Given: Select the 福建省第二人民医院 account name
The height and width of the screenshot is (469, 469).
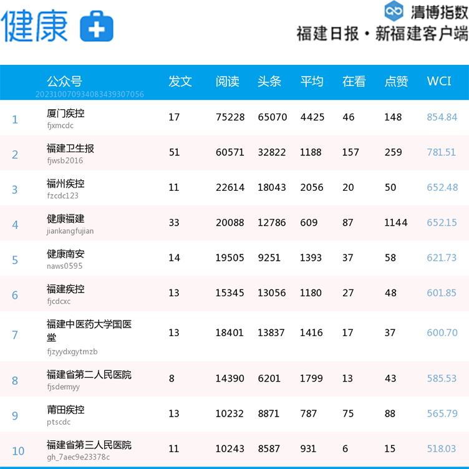Looking at the screenshot, I should (x=89, y=374).
